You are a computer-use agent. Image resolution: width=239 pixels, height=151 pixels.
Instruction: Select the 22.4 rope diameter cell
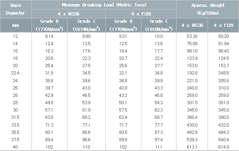(15, 73)
